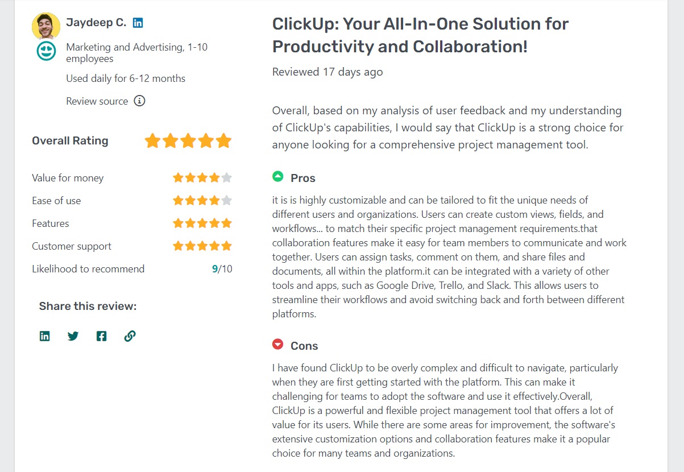
Task: Click the greyed fifth Ease of use star
Action: [227, 200]
